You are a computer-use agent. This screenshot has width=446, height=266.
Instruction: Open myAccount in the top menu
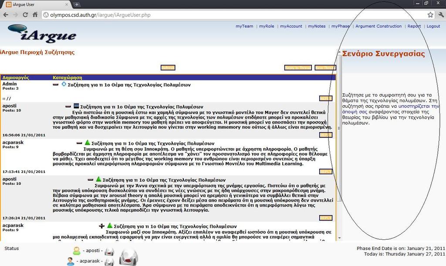291,26
